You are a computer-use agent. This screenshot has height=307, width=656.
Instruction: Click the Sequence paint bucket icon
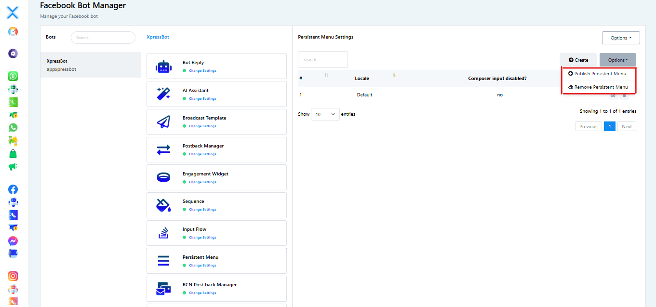click(x=164, y=205)
